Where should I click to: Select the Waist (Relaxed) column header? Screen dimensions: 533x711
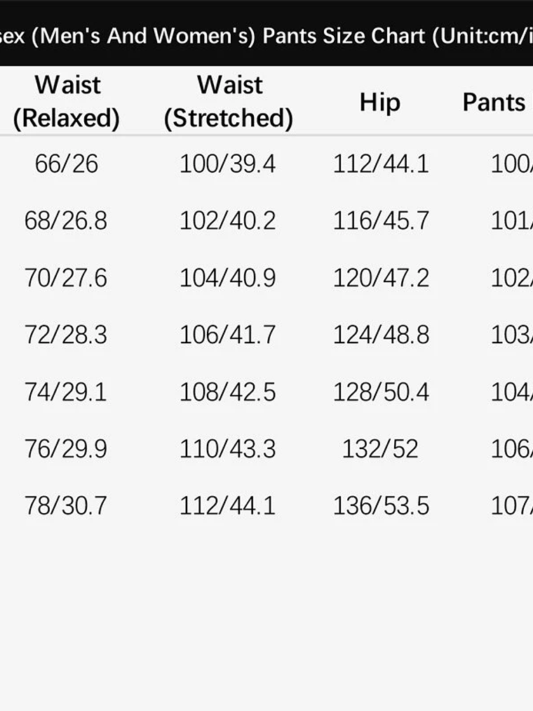67,102
